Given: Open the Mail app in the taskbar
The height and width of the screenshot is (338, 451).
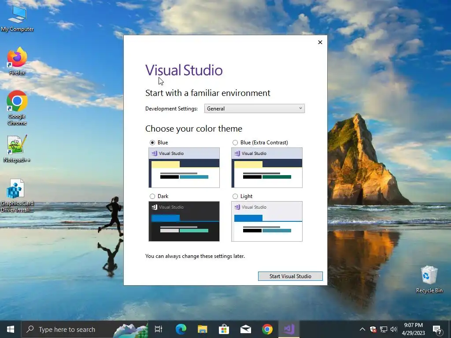Looking at the screenshot, I should (x=245, y=329).
